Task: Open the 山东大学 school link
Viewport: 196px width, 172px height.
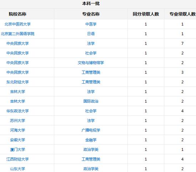Action: [17, 169]
